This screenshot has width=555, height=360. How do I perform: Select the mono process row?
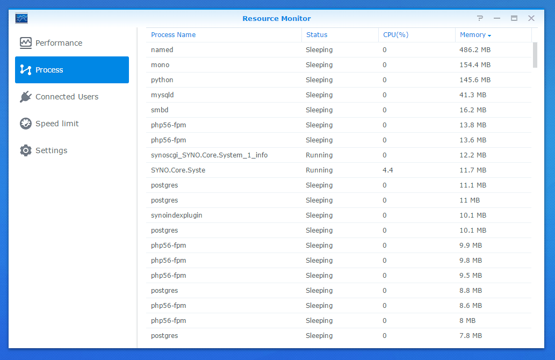[x=338, y=65]
